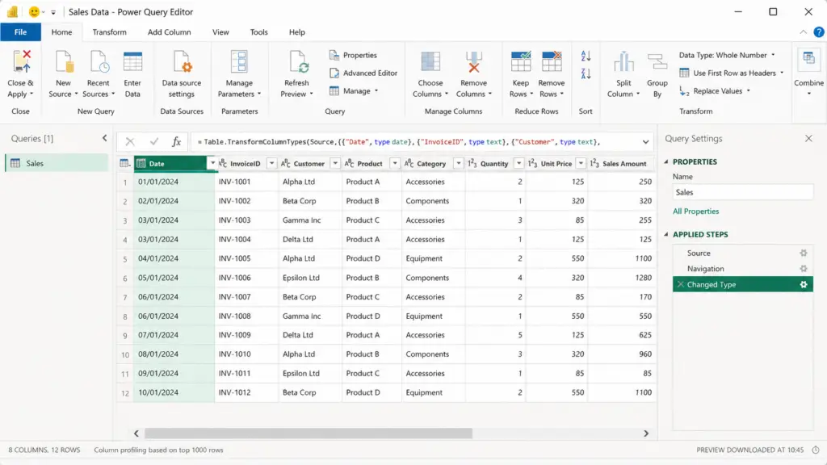Click the horizontal scrollbar thumb
Viewport: 827px width, 465px height.
pos(309,434)
